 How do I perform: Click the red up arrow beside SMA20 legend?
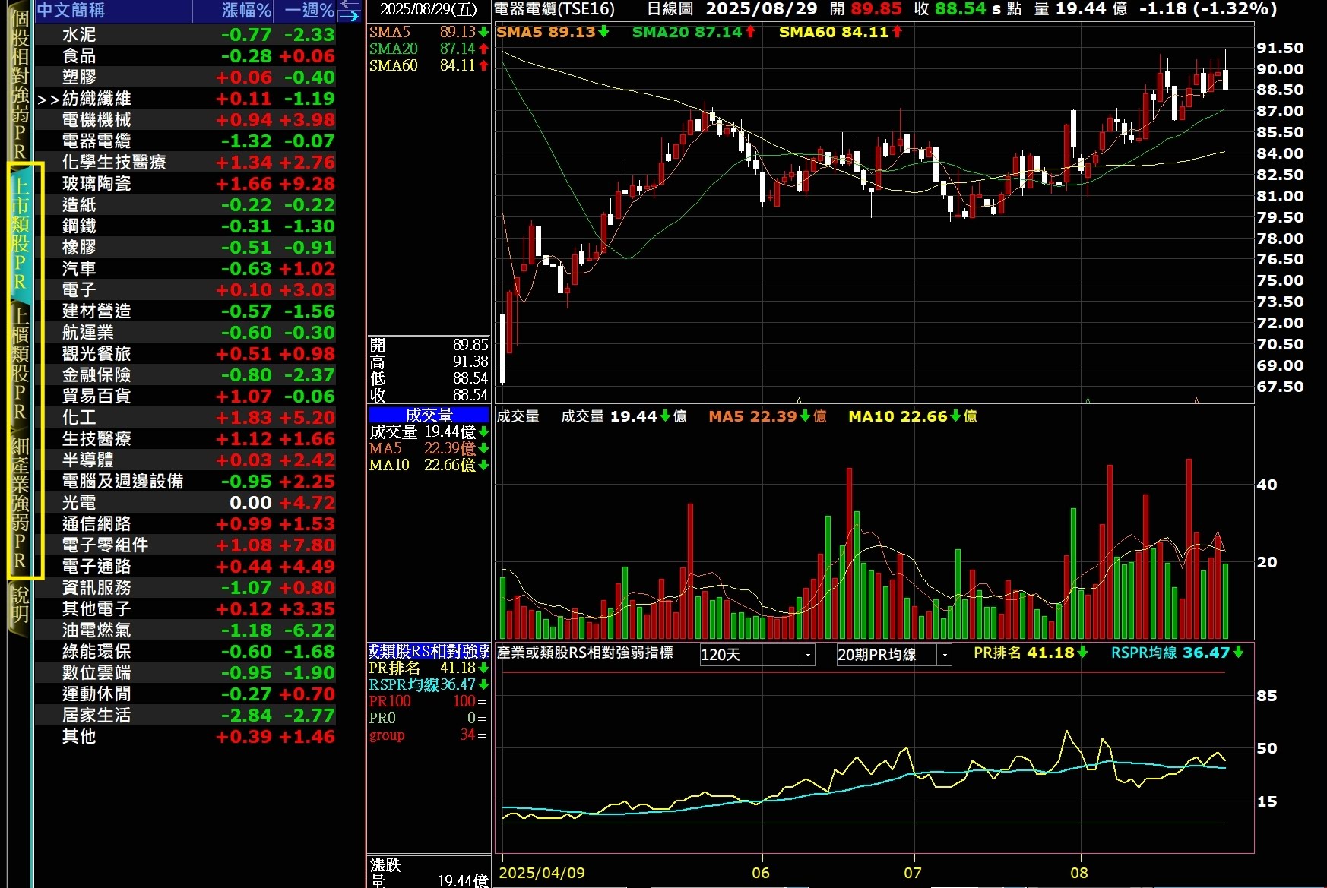(750, 32)
